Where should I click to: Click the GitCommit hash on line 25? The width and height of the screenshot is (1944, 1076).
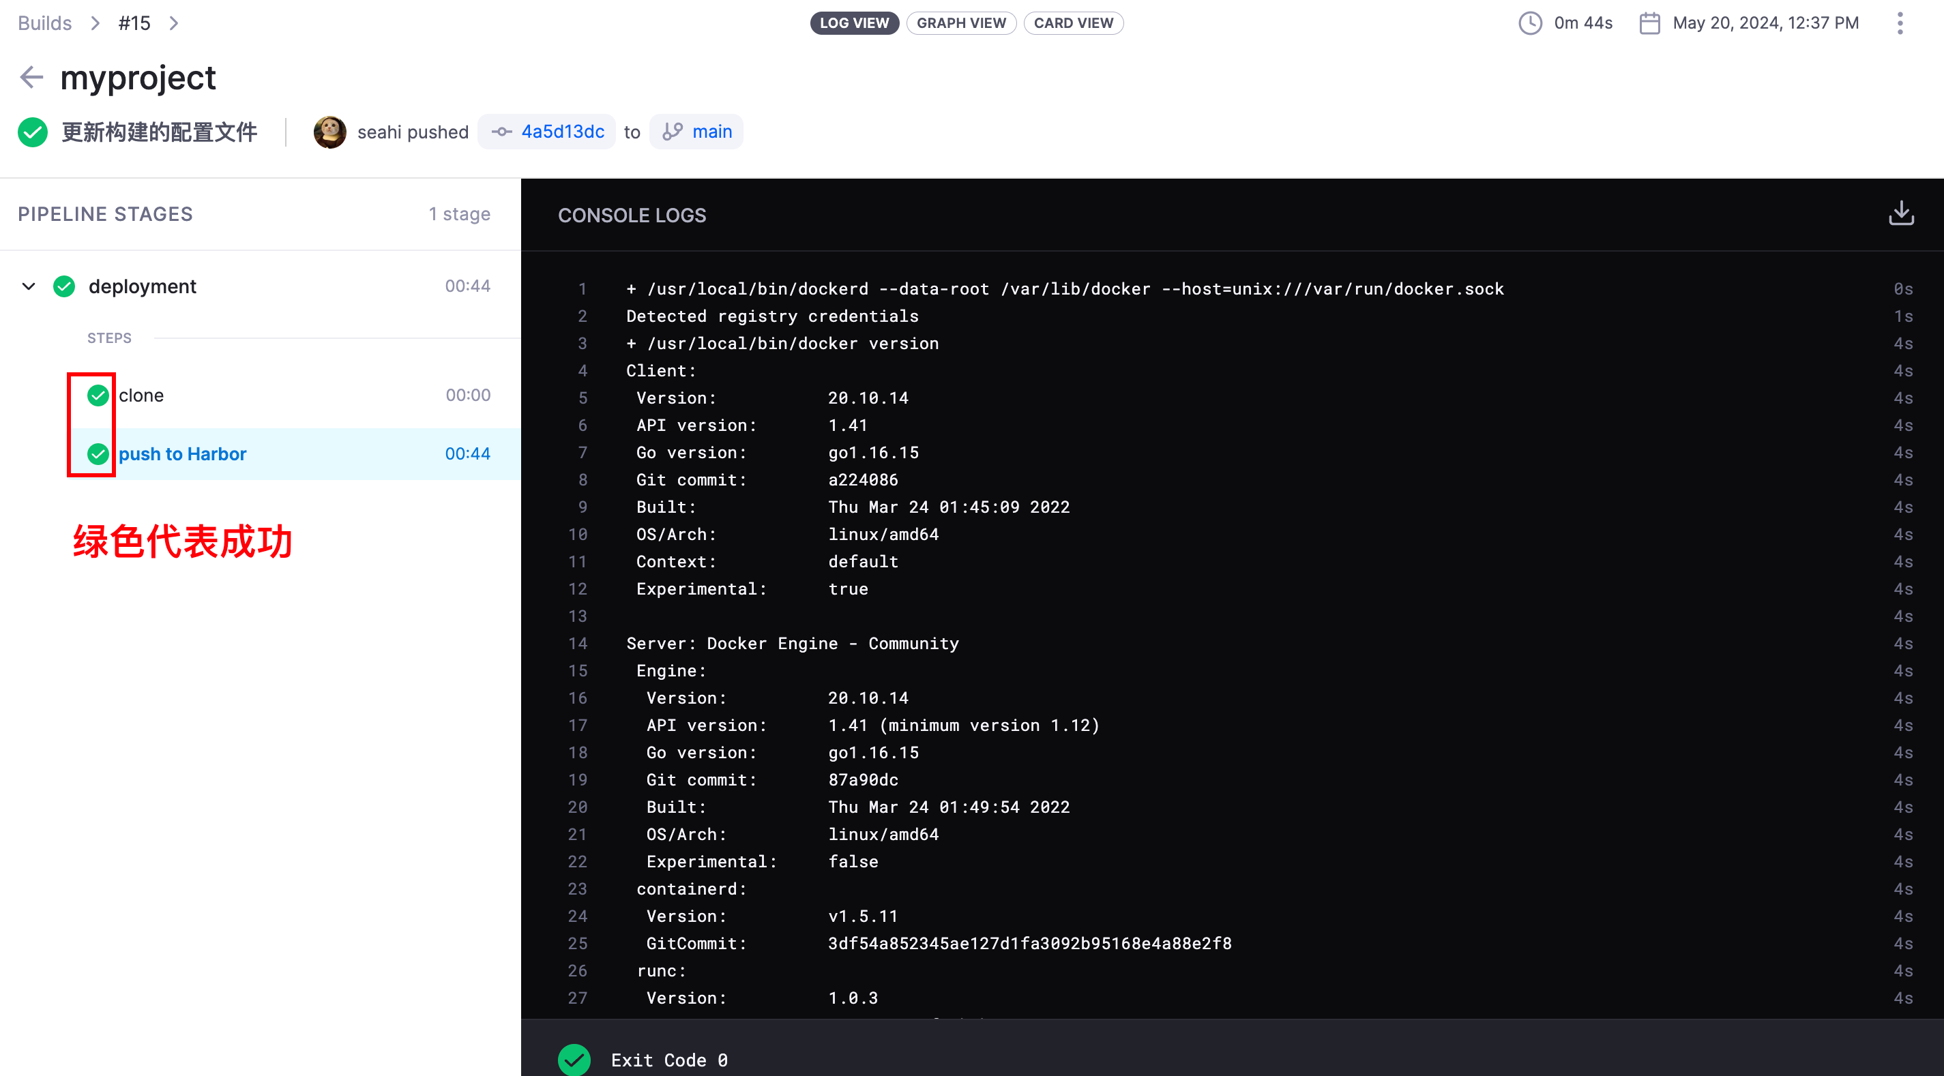(1029, 943)
